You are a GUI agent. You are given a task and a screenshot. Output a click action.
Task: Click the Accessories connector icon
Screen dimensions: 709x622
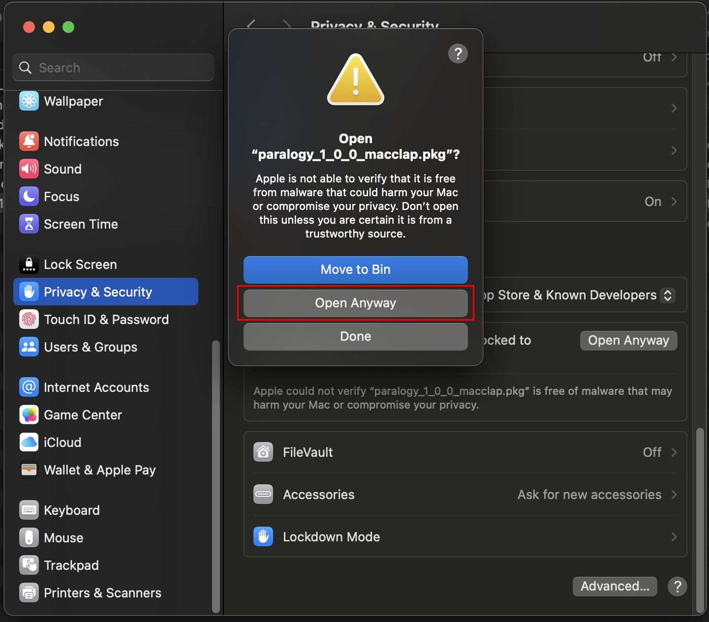[263, 495]
